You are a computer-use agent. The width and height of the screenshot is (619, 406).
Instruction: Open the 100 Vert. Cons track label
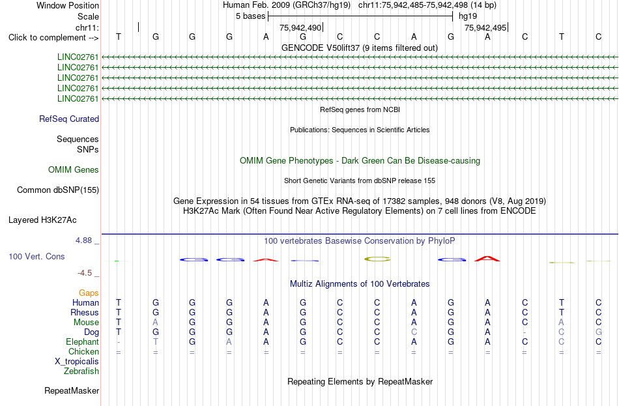[36, 257]
